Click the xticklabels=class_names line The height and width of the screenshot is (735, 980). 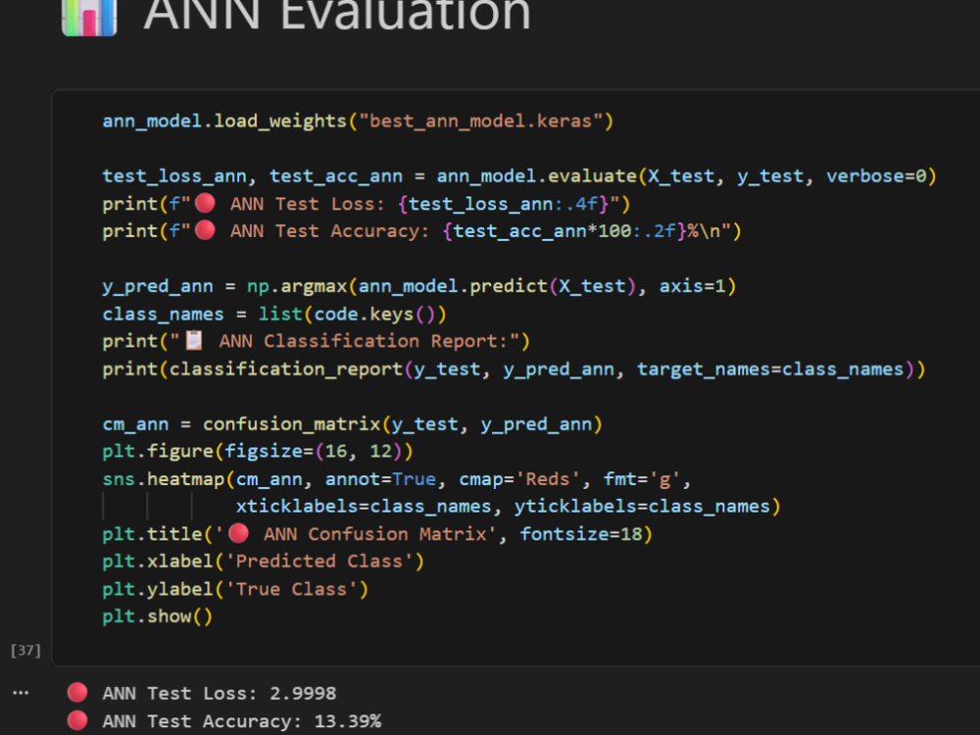[x=508, y=507]
